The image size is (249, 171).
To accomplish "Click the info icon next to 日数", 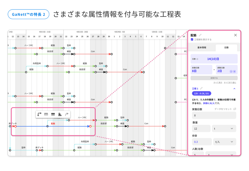I will [197, 59].
